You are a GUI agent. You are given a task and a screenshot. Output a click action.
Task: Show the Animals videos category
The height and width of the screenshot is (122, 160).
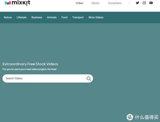[52, 17]
